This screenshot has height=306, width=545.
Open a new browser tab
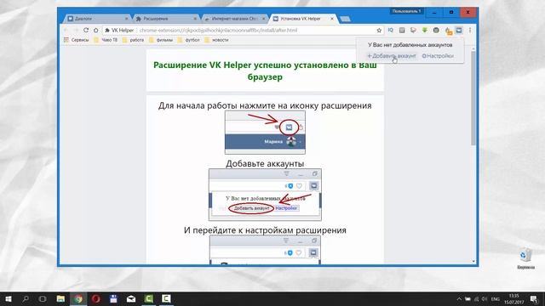click(x=345, y=19)
